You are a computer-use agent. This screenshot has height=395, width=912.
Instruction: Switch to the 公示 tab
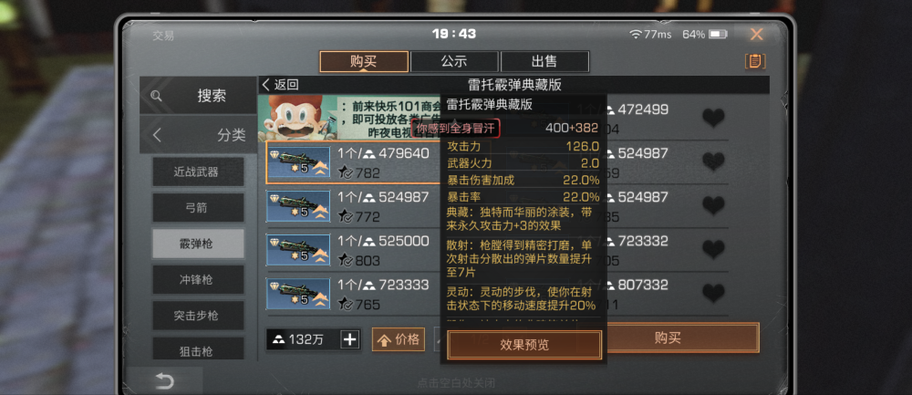pos(454,62)
